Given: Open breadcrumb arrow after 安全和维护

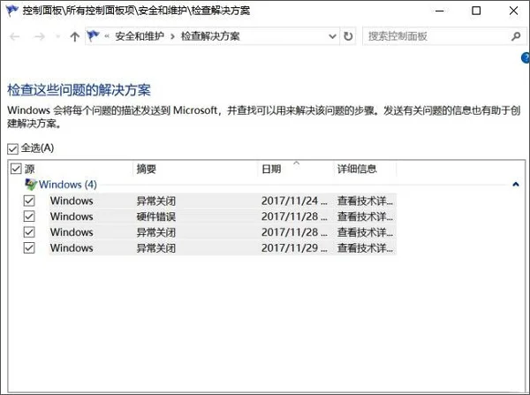Looking at the screenshot, I should pos(172,36).
